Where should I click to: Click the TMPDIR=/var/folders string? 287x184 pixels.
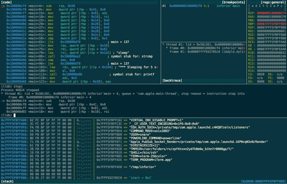pyautogui.click(x=181, y=149)
